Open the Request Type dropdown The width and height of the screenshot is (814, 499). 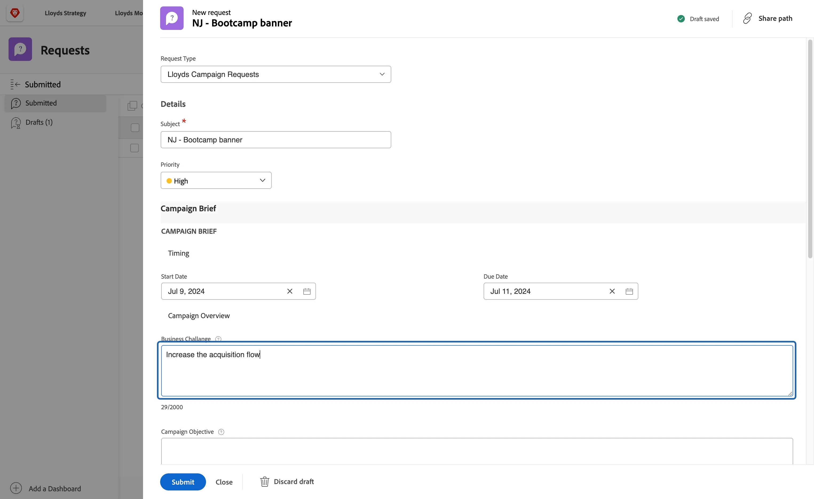coord(276,75)
